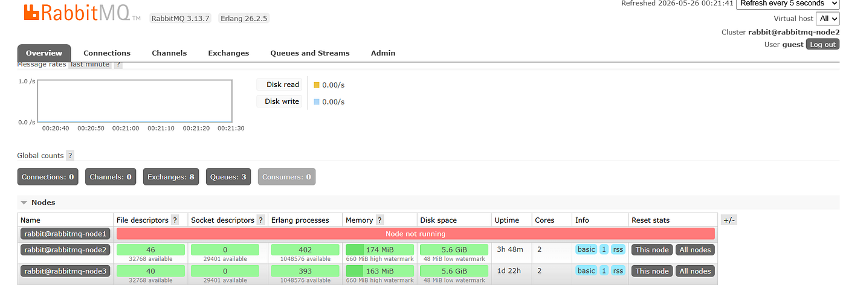Click the blue Disk write legend square
This screenshot has height=285, width=846.
(x=316, y=101)
